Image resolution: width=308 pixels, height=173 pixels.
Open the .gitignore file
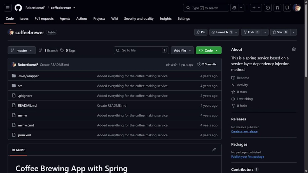coord(25,96)
